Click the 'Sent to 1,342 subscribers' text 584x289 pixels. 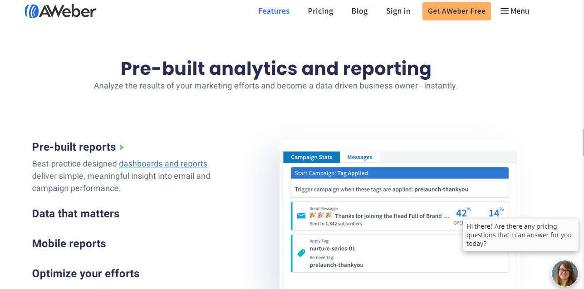tap(336, 224)
